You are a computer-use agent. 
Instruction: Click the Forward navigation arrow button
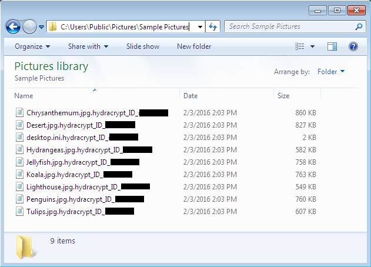29,26
